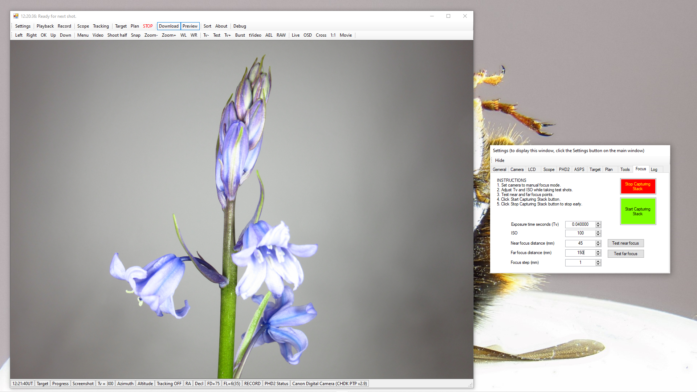Click Stop Capturing Stack red button
Viewport: 697px width, 392px height.
point(637,186)
